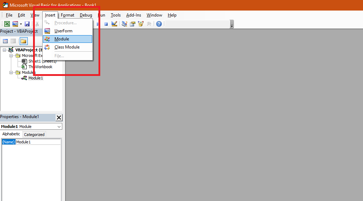
Task: Open the Format menu
Action: click(x=68, y=15)
